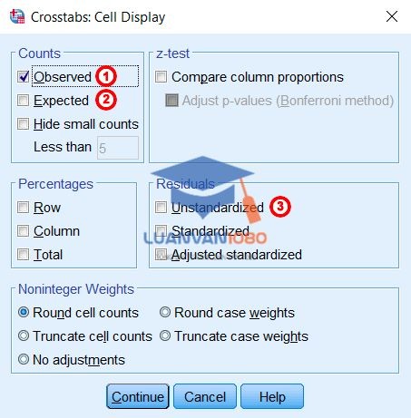Select Round case weights option
The height and width of the screenshot is (418, 411).
pyautogui.click(x=165, y=312)
